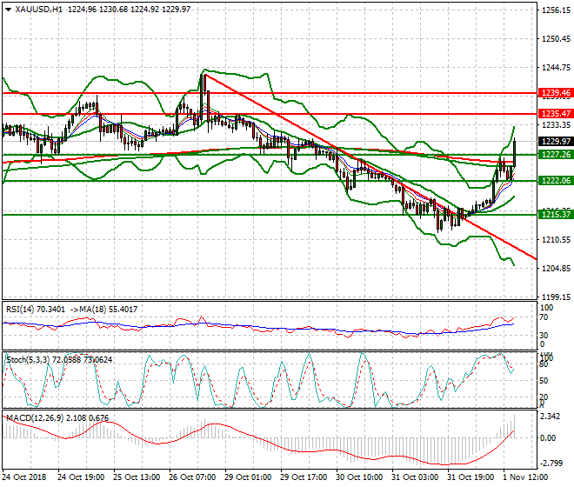Viewport: 574px width, 487px height.
Task: Click the Stochastic scale value 50
Action: click(544, 381)
